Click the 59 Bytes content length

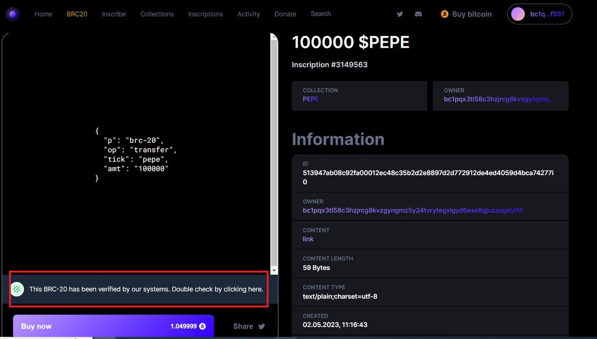pos(316,268)
